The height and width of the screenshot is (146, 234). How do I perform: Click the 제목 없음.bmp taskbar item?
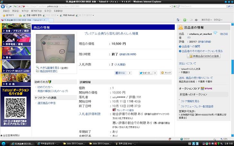[125, 144]
